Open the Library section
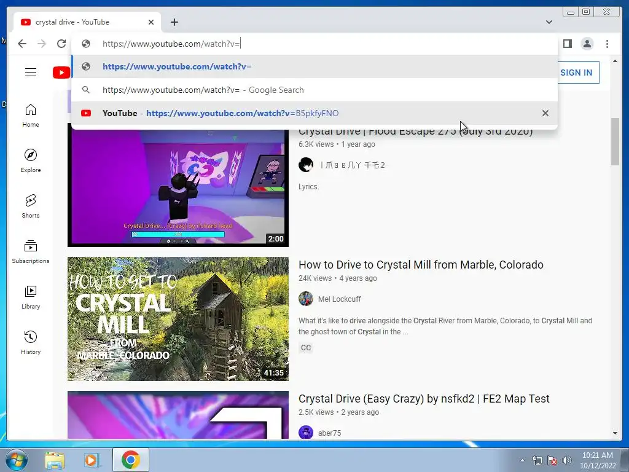 tap(31, 297)
